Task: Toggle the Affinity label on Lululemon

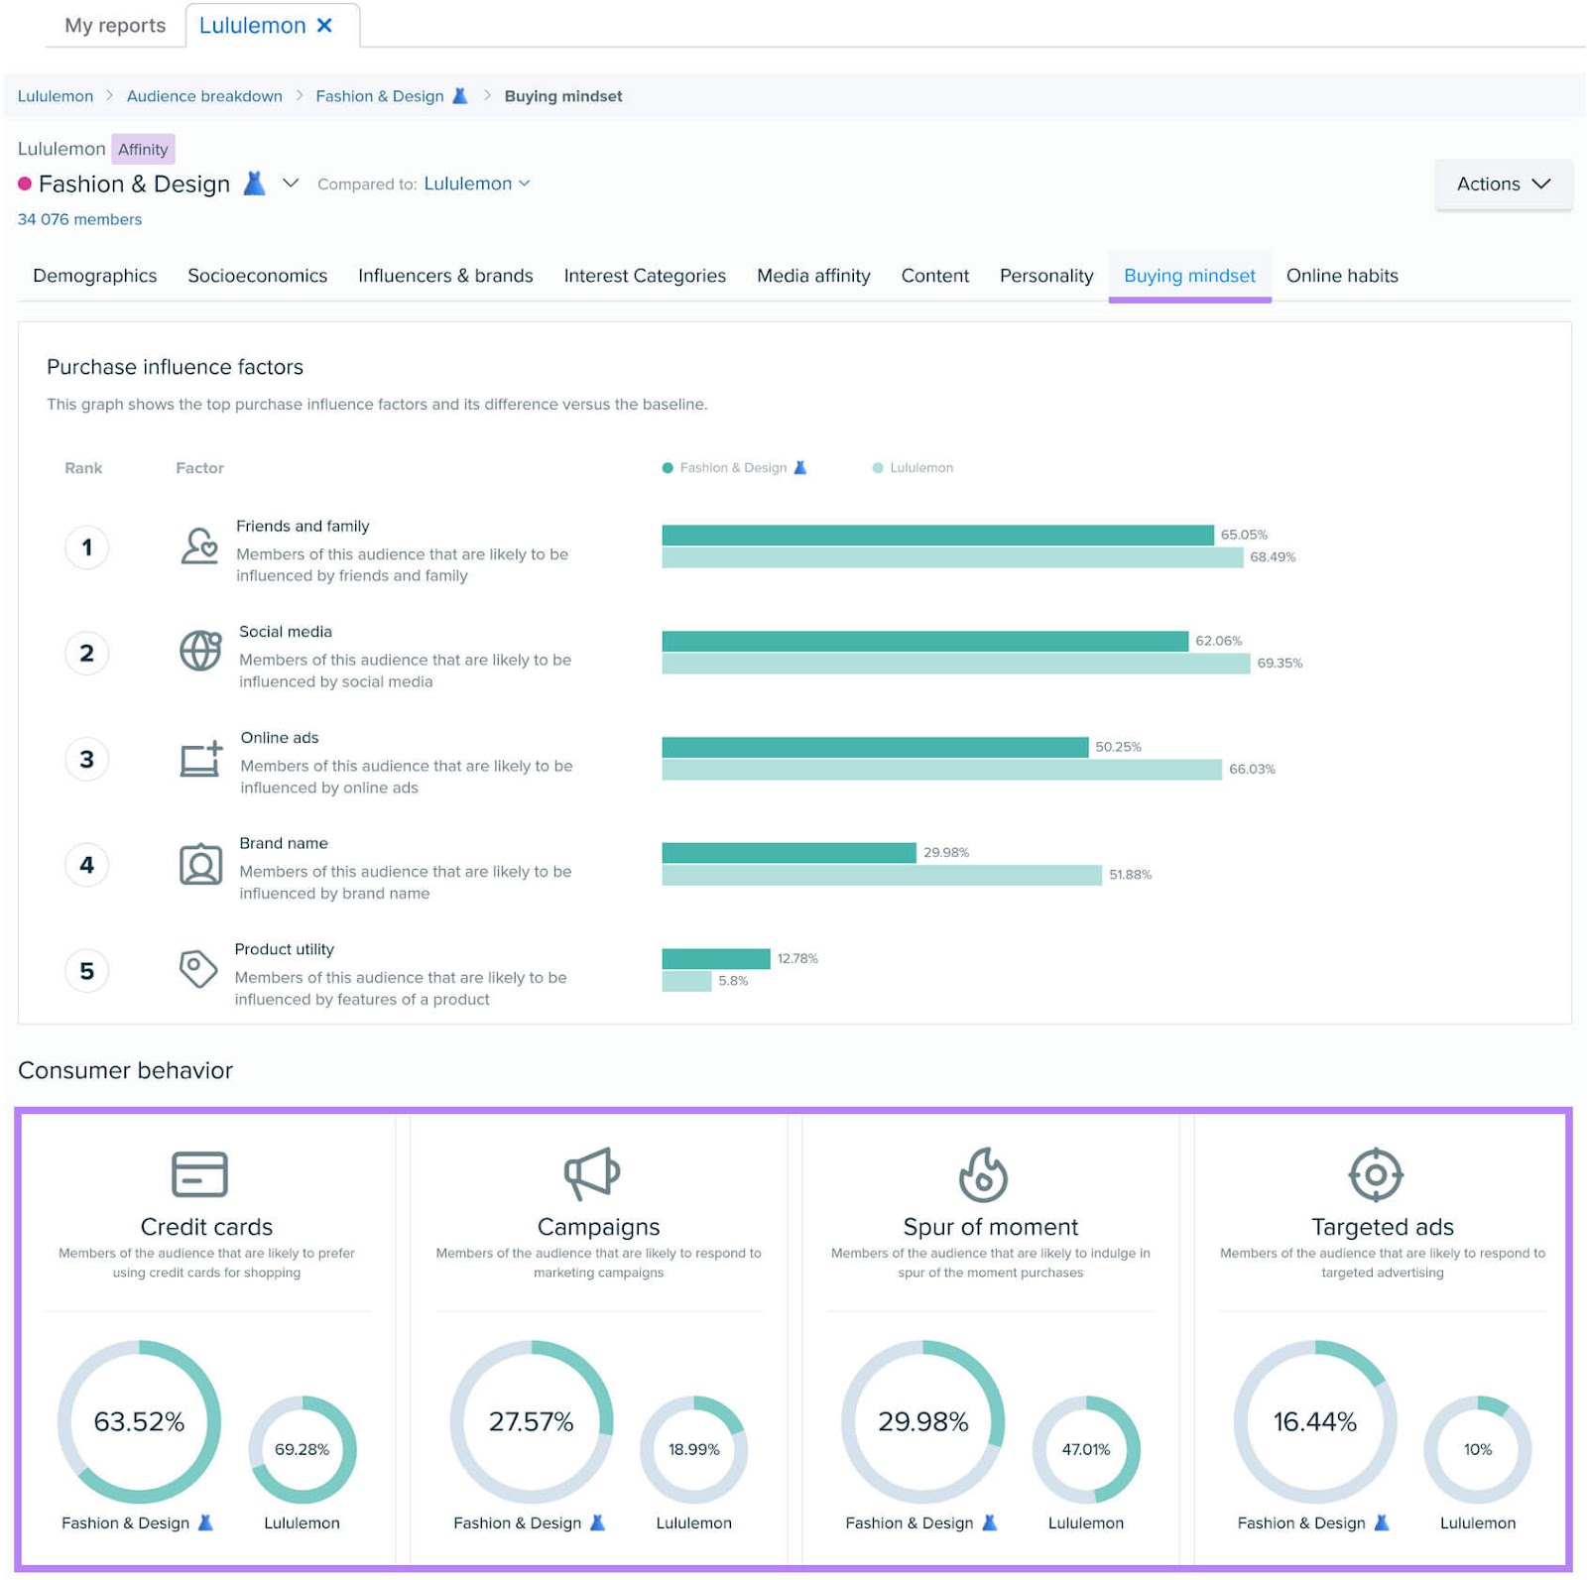Action: [x=143, y=149]
